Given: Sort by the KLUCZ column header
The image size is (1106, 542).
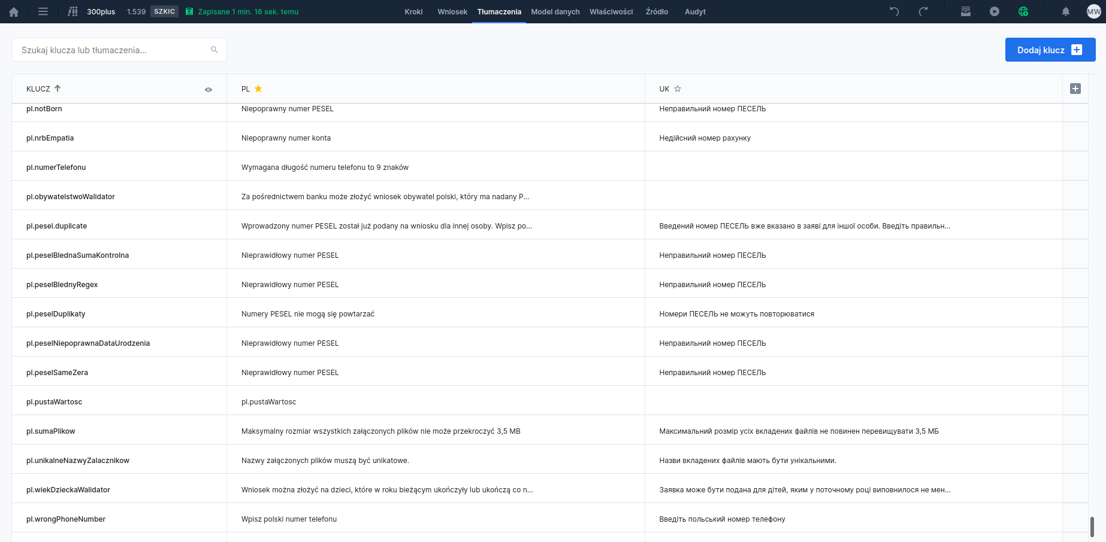Looking at the screenshot, I should pos(38,89).
